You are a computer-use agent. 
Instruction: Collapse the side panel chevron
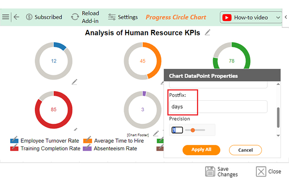pos(286,17)
